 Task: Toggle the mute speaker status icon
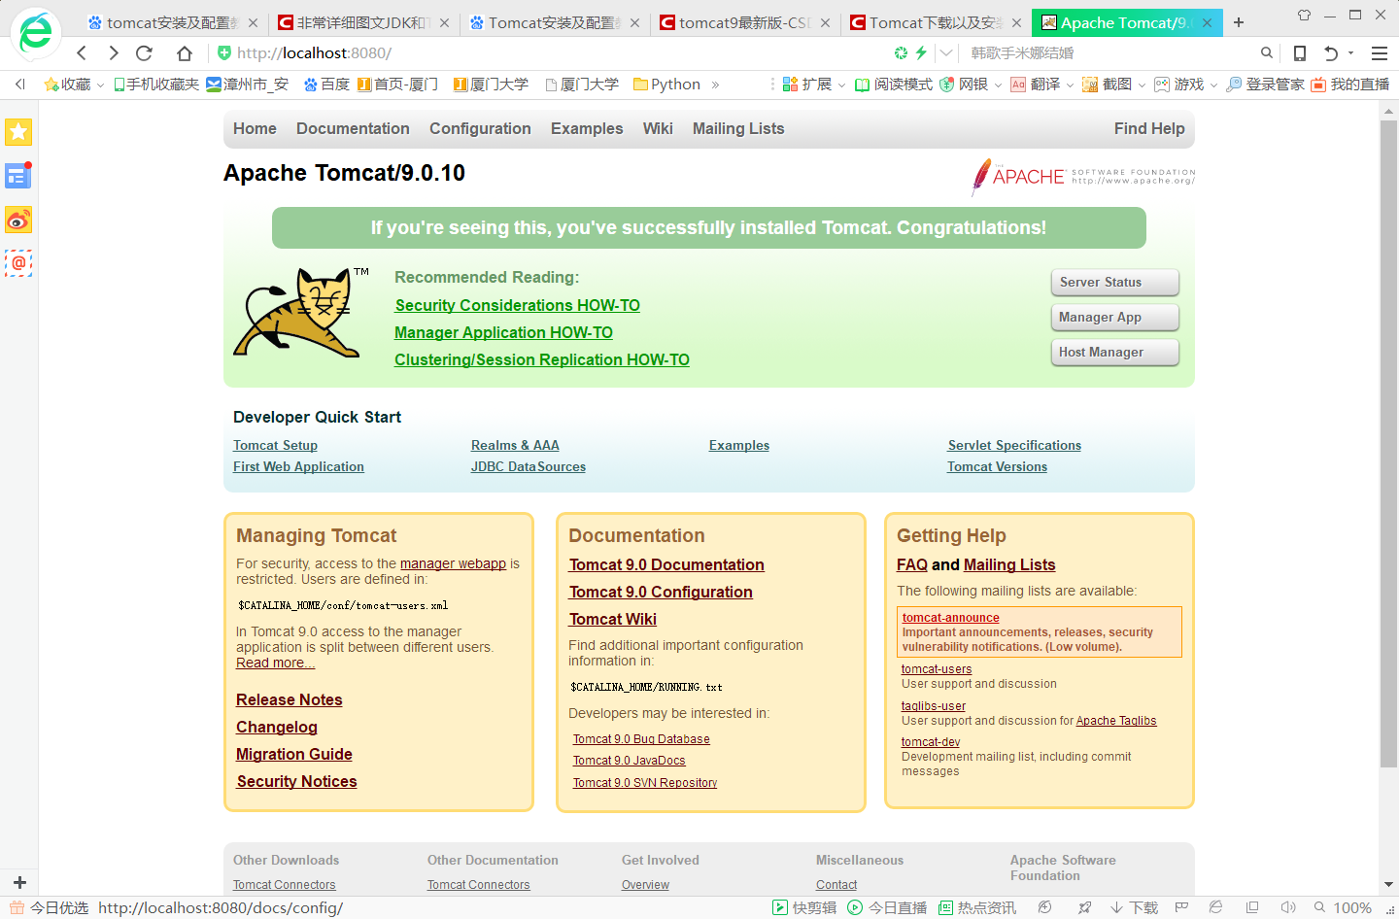(x=1288, y=907)
